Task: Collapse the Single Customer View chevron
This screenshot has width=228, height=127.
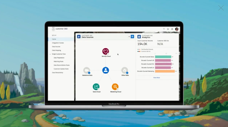Action: pos(50,54)
